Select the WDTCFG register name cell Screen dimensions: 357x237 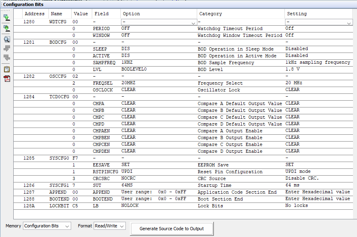point(58,22)
